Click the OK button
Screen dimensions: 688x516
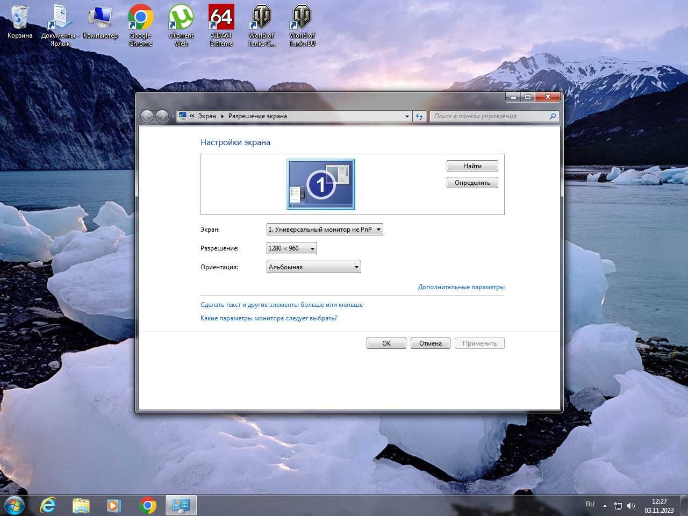[386, 343]
